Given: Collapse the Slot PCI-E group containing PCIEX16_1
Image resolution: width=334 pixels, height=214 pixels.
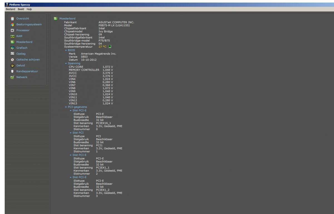Looking at the screenshot, I should 71,110.
